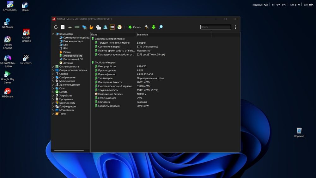
Task: Launch the system stability test flame icon
Action: pyautogui.click(x=92, y=27)
